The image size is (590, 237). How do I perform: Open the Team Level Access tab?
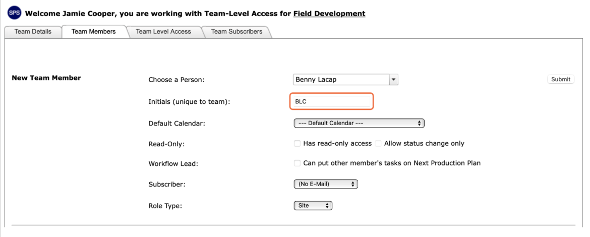point(163,32)
